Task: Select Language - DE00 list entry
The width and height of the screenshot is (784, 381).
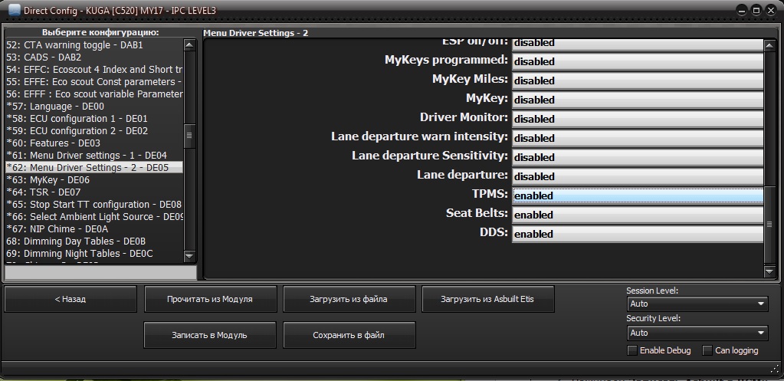Action: tap(55, 106)
